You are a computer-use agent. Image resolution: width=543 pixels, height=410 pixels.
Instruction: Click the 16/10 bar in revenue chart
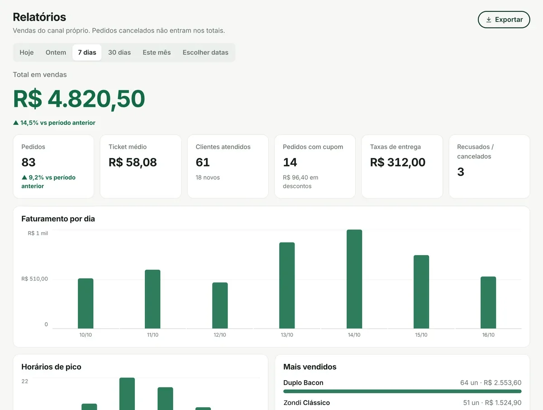pyautogui.click(x=488, y=302)
